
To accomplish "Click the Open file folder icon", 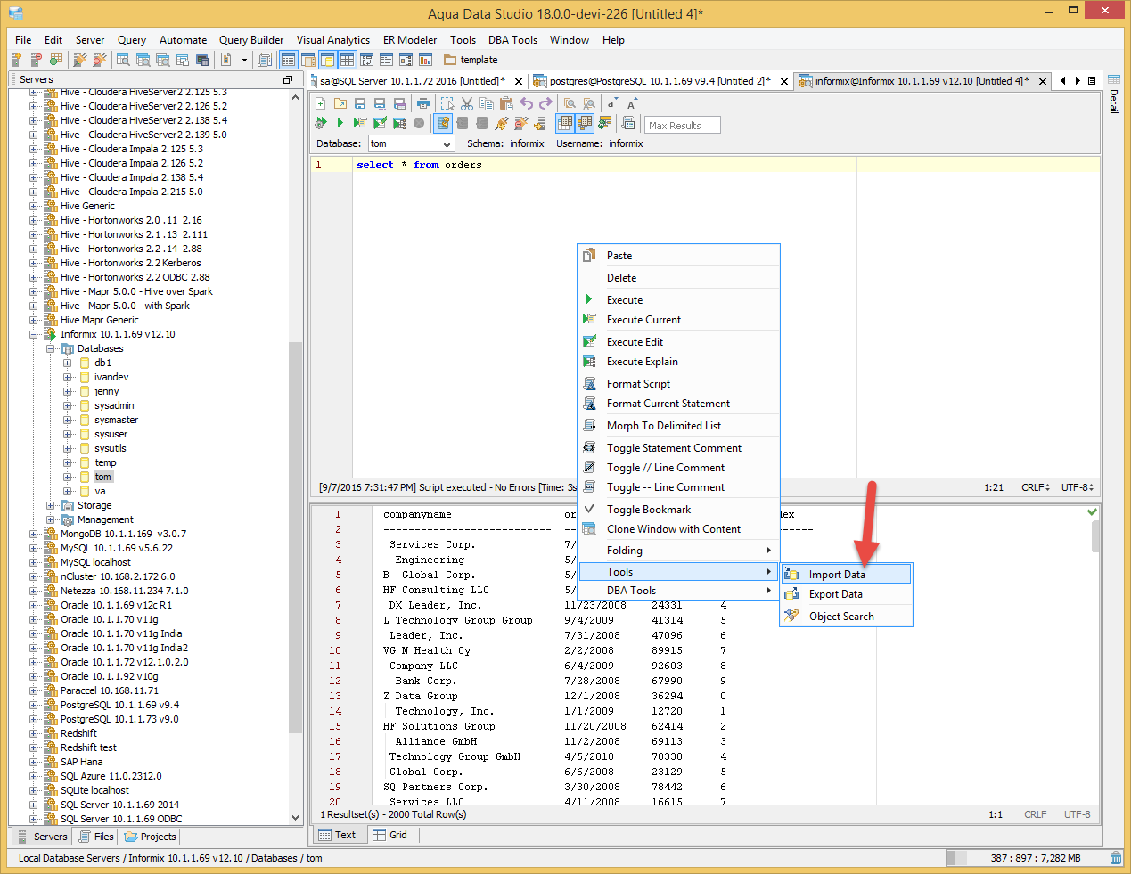I will point(340,104).
